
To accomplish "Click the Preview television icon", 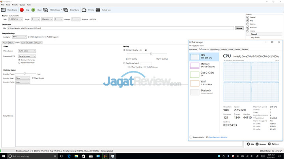I will pyautogui.click(x=84, y=10).
